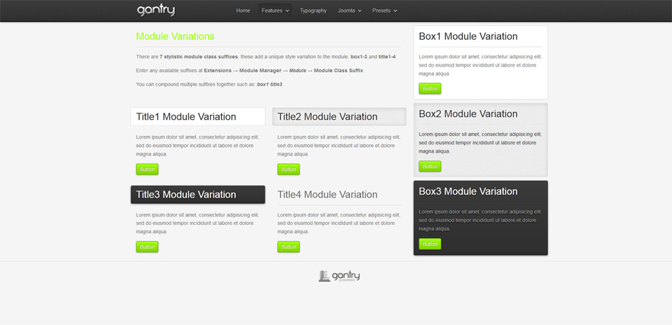
Task: Click the Button in Box2 Module Variation
Action: pos(430,167)
